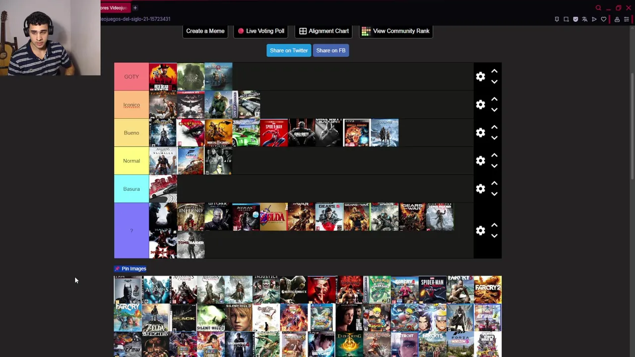The height and width of the screenshot is (357, 635).
Task: Select Assassin's Creed Valhalla in Normal
Action: pos(163,161)
